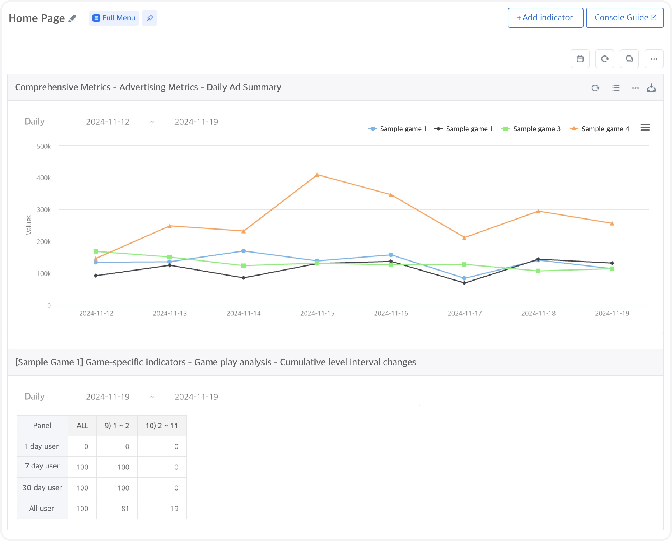The height and width of the screenshot is (541, 672).
Task: Refresh the Daily Ad Summary panel
Action: pyautogui.click(x=595, y=88)
